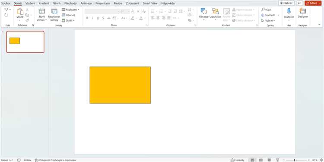Paste with the Vložit clipboard icon
The height and width of the screenshot is (162, 324).
(x=20, y=12)
